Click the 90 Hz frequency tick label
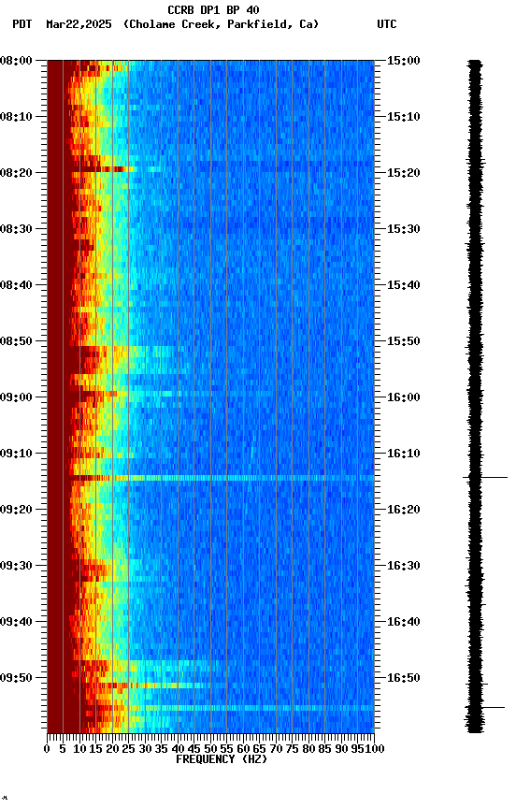 click(x=341, y=749)
